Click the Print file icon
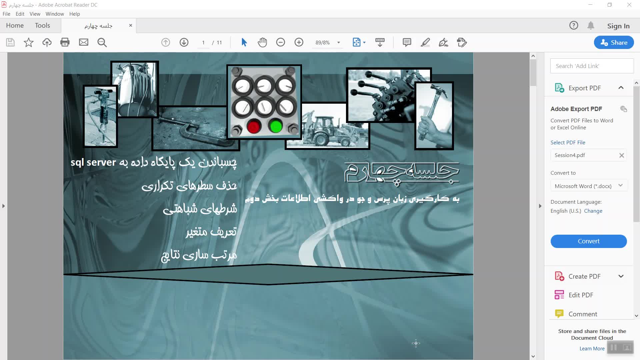 [x=65, y=42]
